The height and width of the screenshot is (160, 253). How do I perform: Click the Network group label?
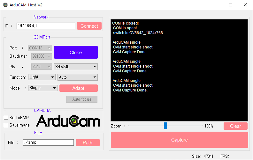(x=41, y=17)
